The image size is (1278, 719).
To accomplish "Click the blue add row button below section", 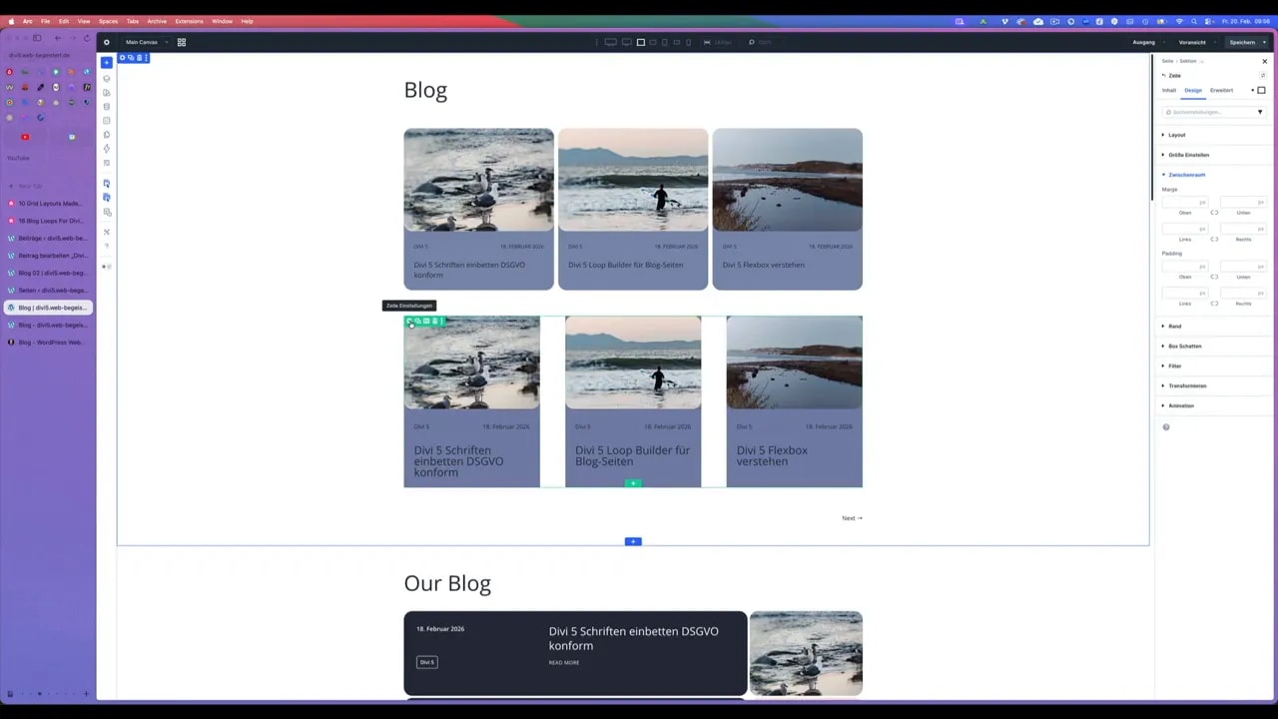I will [633, 541].
